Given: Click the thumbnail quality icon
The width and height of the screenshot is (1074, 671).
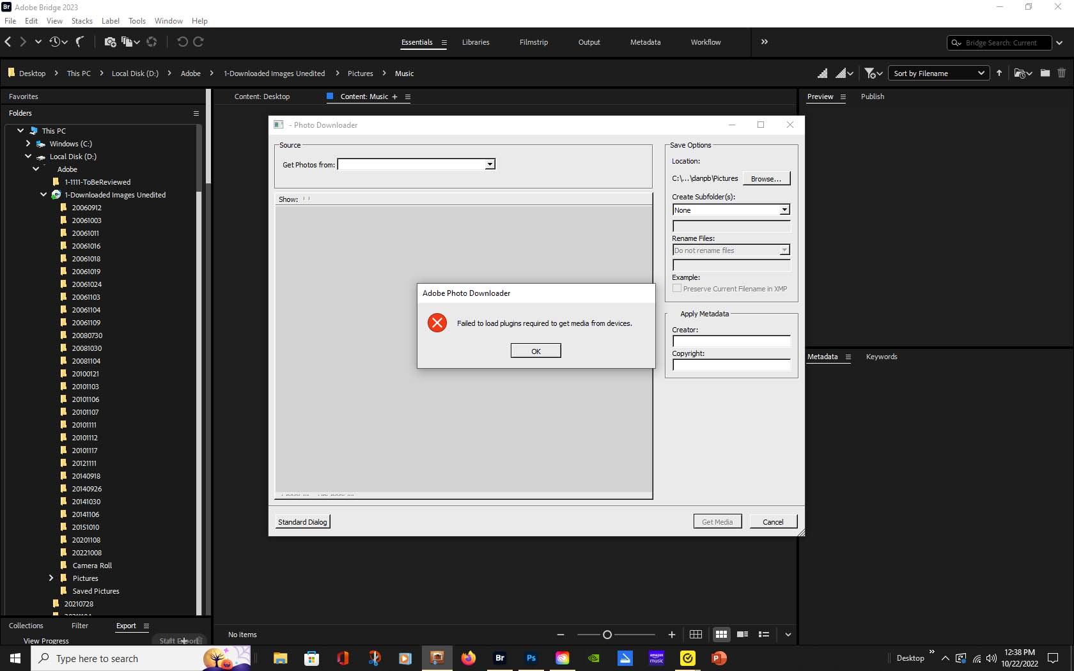Looking at the screenshot, I should (x=823, y=73).
